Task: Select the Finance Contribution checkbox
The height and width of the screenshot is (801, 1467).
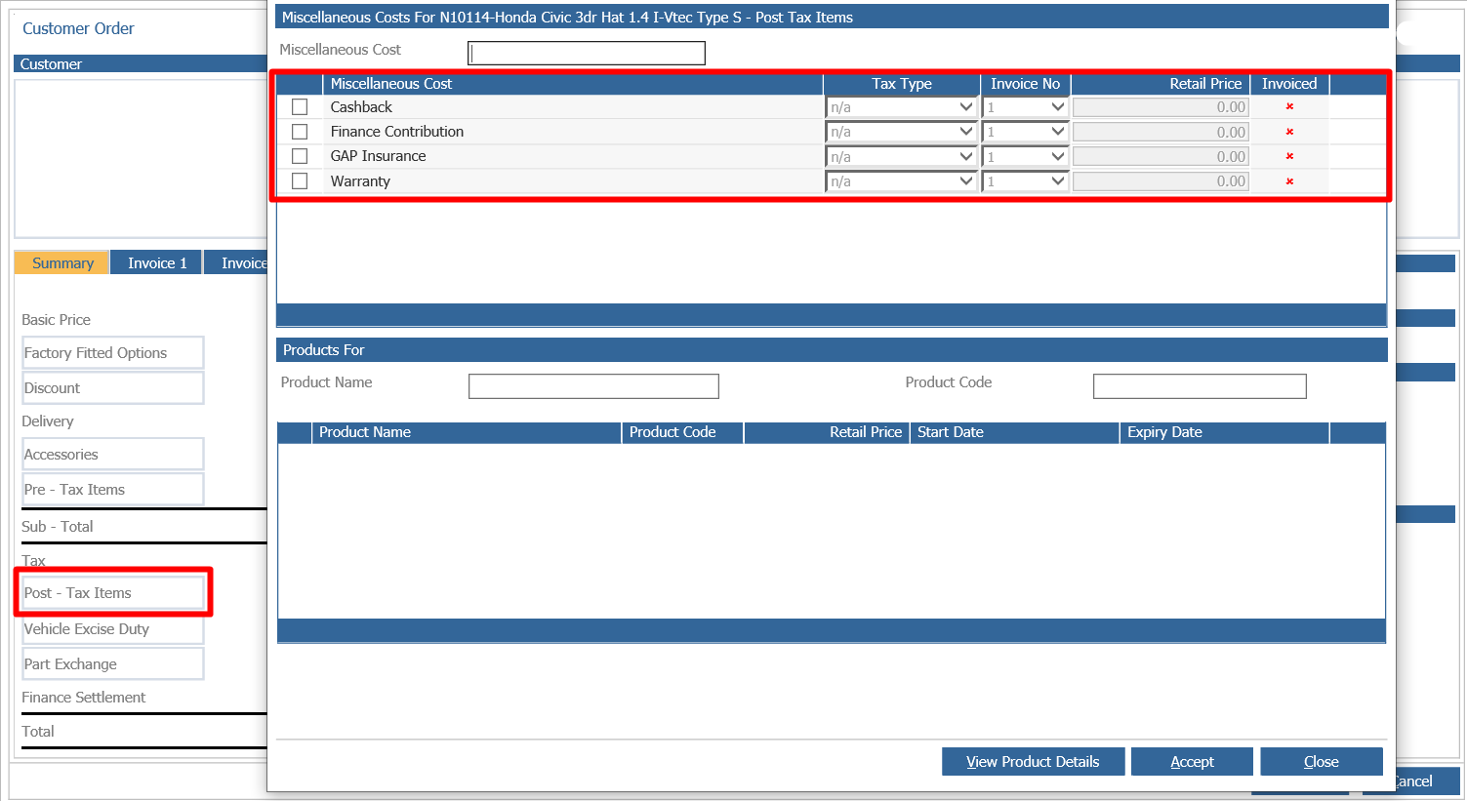Action: pyautogui.click(x=300, y=131)
